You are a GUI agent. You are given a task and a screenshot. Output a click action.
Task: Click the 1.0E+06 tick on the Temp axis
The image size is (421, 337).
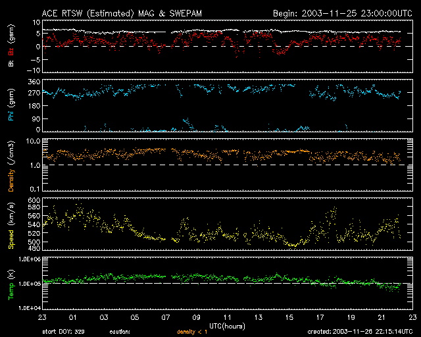(x=28, y=259)
